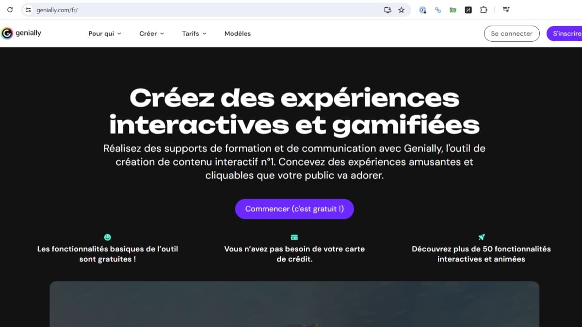This screenshot has height=327, width=582.
Task: Go to the Genially logo home link
Action: (x=21, y=33)
